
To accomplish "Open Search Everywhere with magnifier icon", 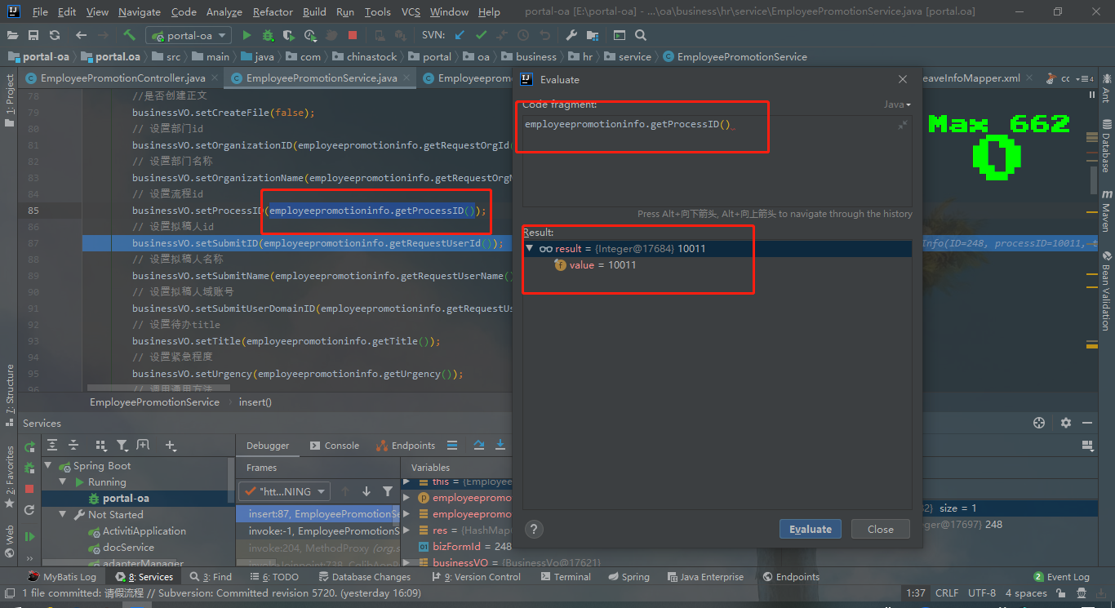I will (642, 35).
